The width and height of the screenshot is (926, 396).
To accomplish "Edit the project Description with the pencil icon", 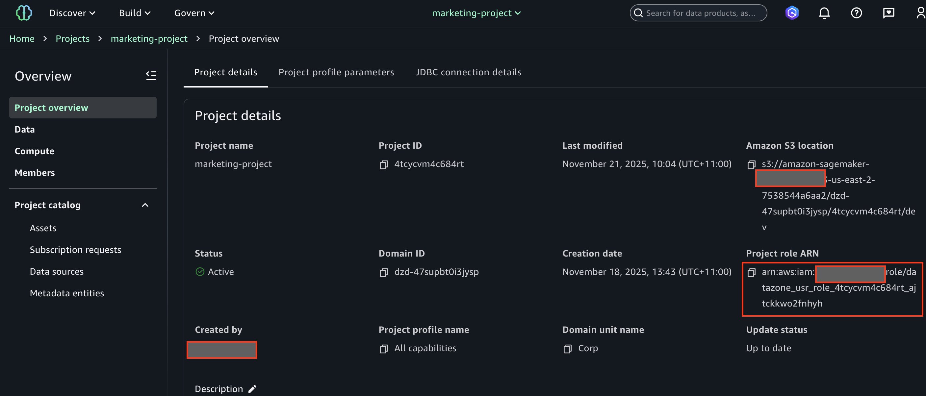I will pos(252,388).
